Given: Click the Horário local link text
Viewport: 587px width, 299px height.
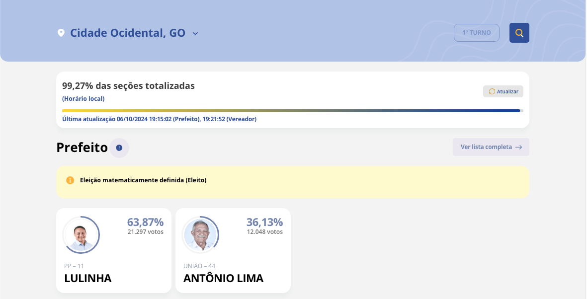Looking at the screenshot, I should point(83,99).
